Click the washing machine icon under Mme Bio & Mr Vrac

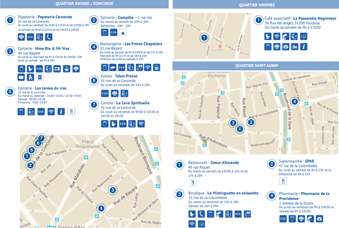(x=39, y=78)
